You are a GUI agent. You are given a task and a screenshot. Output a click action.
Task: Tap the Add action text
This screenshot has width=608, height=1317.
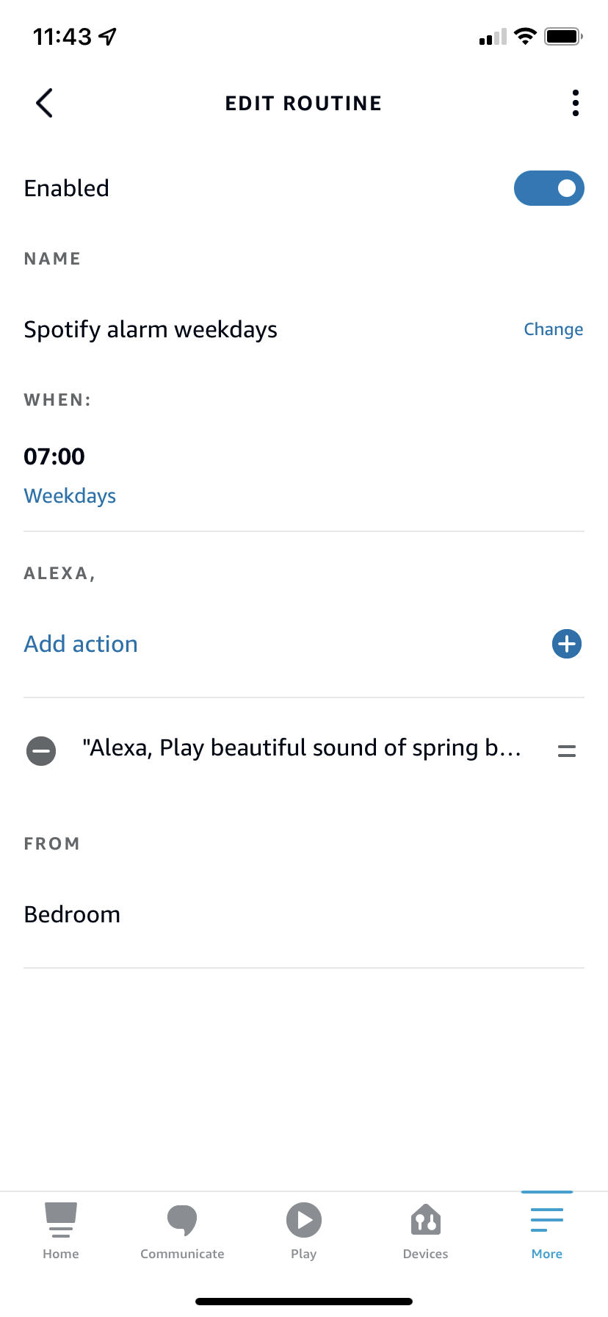pyautogui.click(x=81, y=644)
